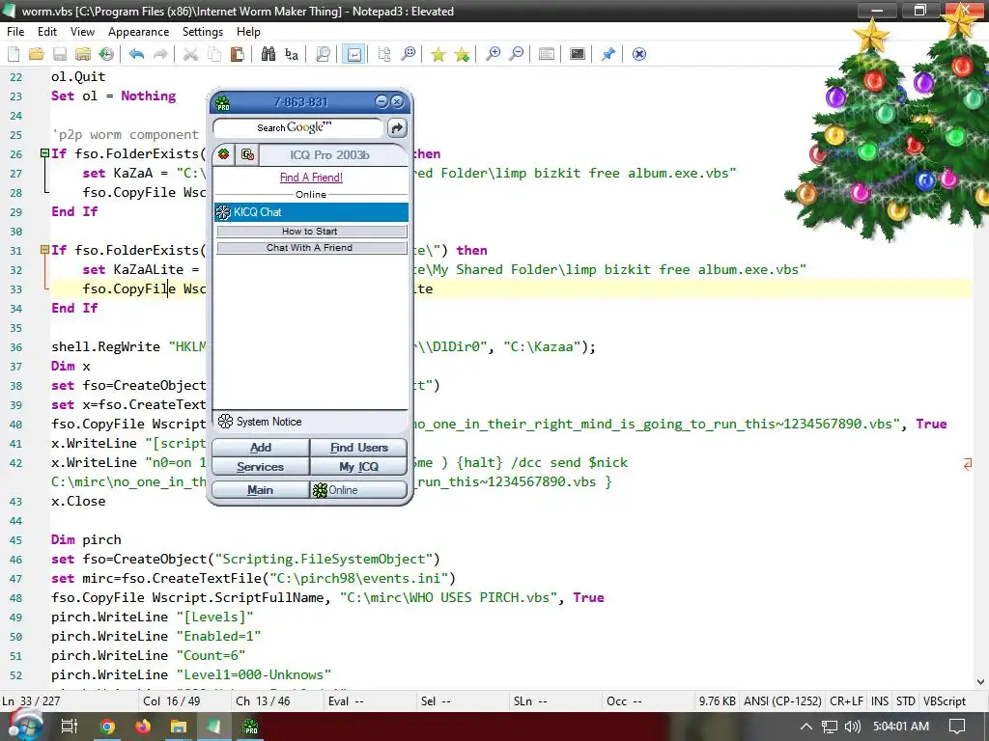Open Task View in the taskbar
The height and width of the screenshot is (741, 989).
pos(70,727)
